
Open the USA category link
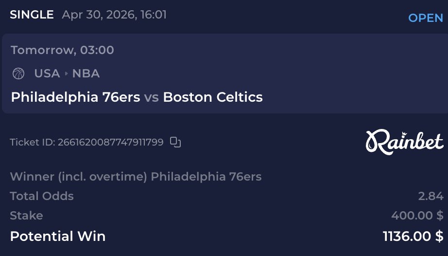pos(47,73)
